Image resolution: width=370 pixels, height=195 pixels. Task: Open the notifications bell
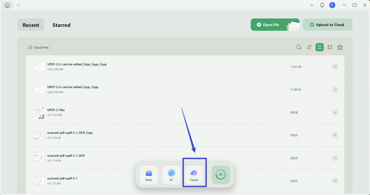[322, 5]
